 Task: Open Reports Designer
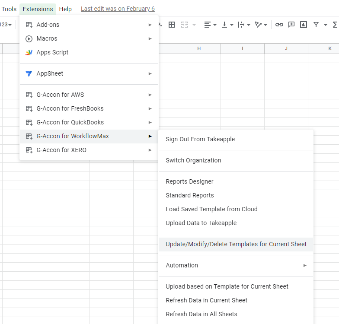(x=236, y=181)
